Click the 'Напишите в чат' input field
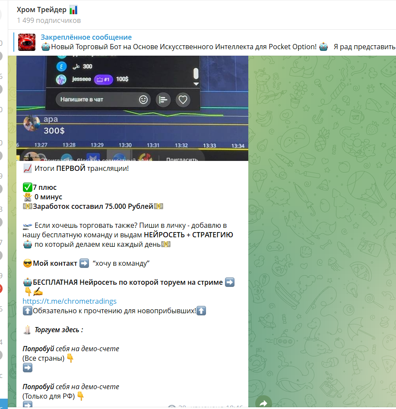 point(97,100)
